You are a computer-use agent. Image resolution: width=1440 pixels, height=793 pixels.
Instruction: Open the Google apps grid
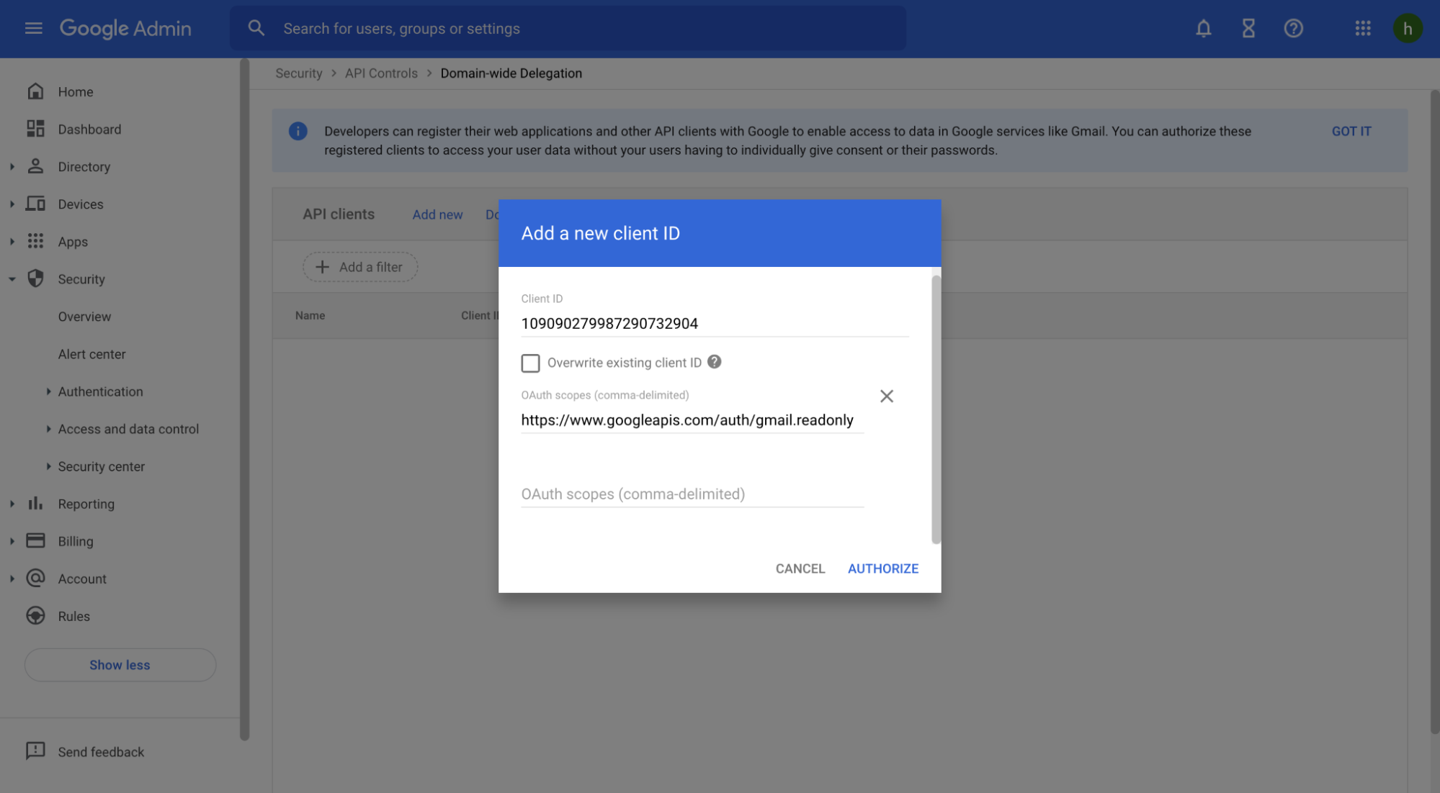(1362, 28)
